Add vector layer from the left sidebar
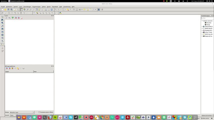Screen dimensions: 214x120 coord(2,17)
